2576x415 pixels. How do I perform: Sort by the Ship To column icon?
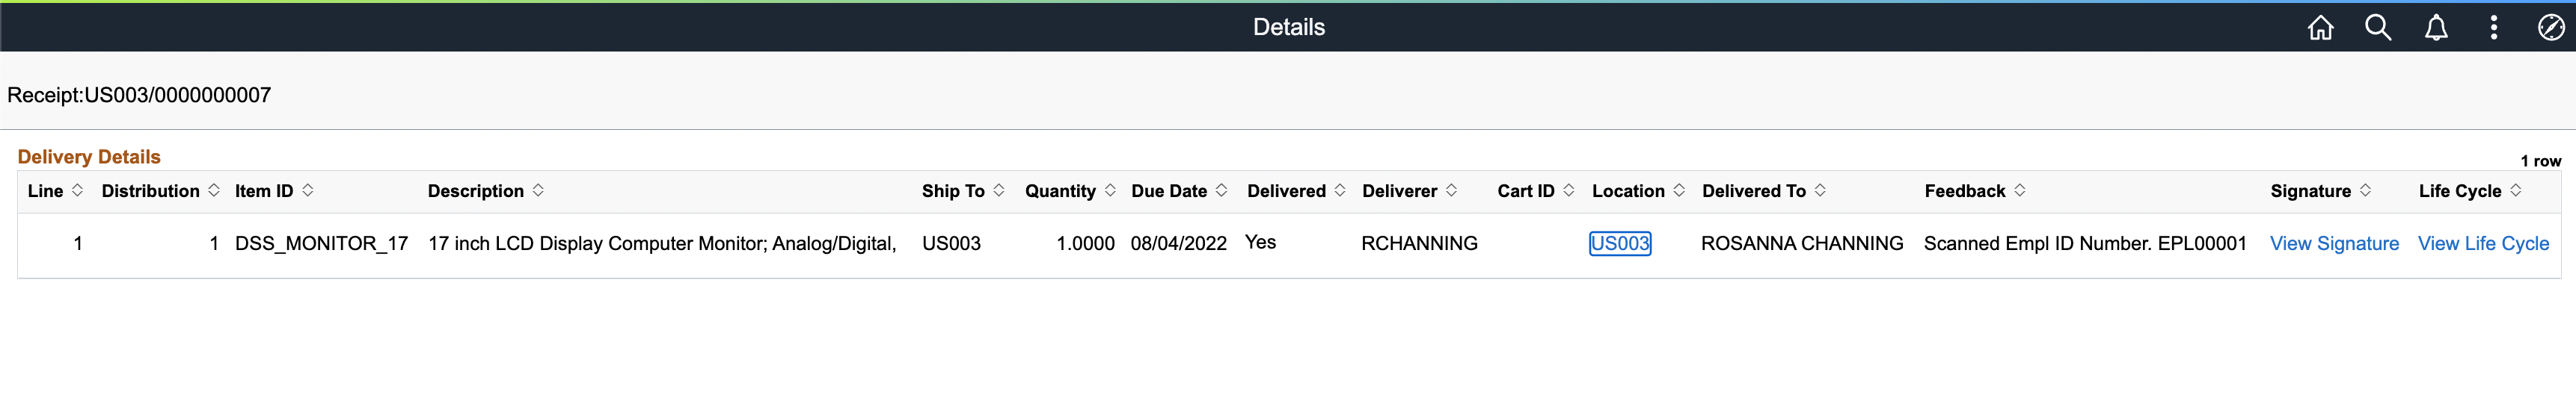999,190
